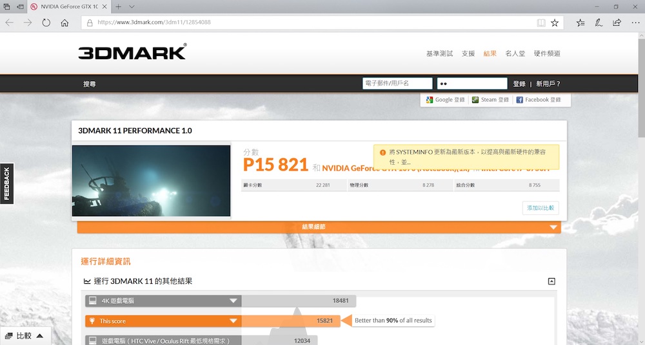Open the FEEDBACK side tab
Viewport: 645px width, 345px height.
pos(7,183)
